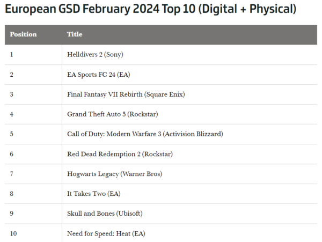Click position number 7 cell
The image size is (322, 242).
click(x=12, y=173)
